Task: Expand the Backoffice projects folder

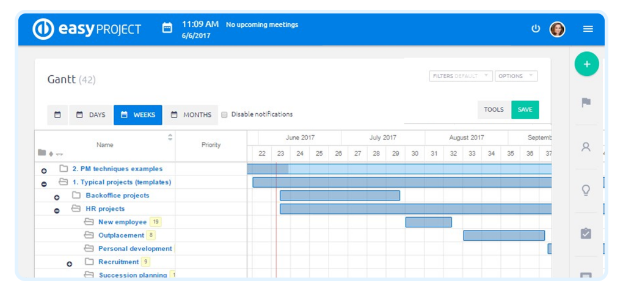Action: (57, 197)
